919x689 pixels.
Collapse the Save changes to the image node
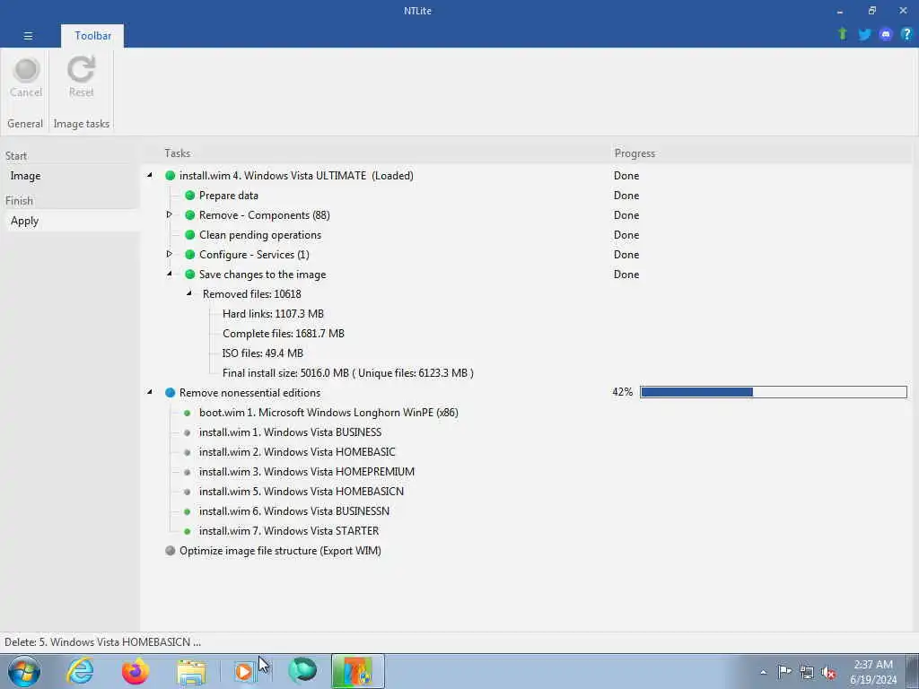170,274
